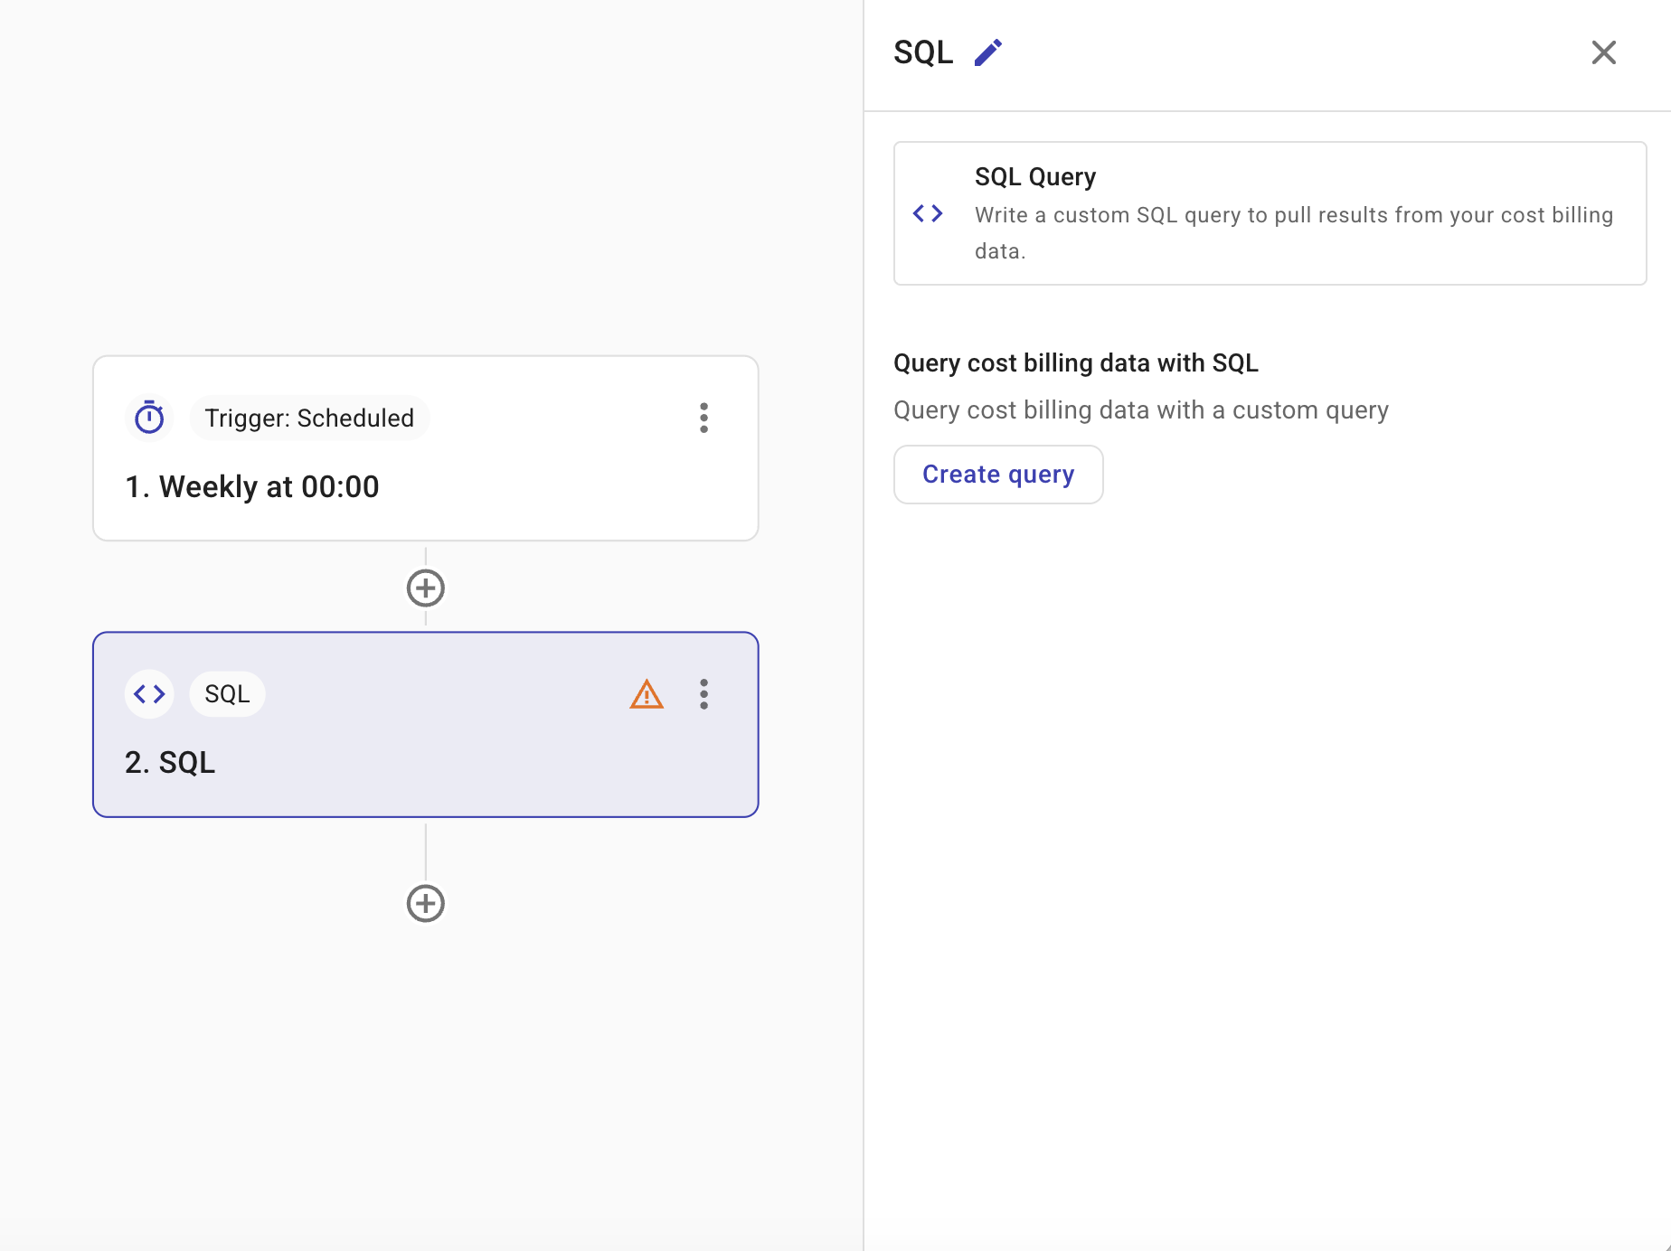This screenshot has width=1671, height=1251.
Task: Close the SQL side panel
Action: (1603, 52)
